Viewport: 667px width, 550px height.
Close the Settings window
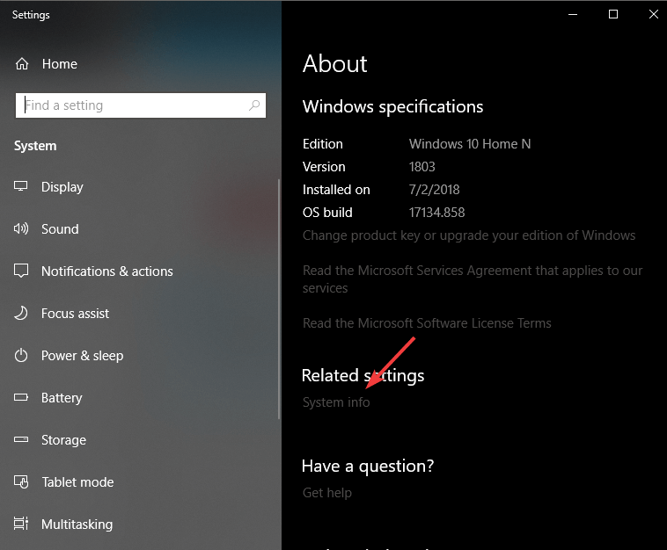coord(654,14)
